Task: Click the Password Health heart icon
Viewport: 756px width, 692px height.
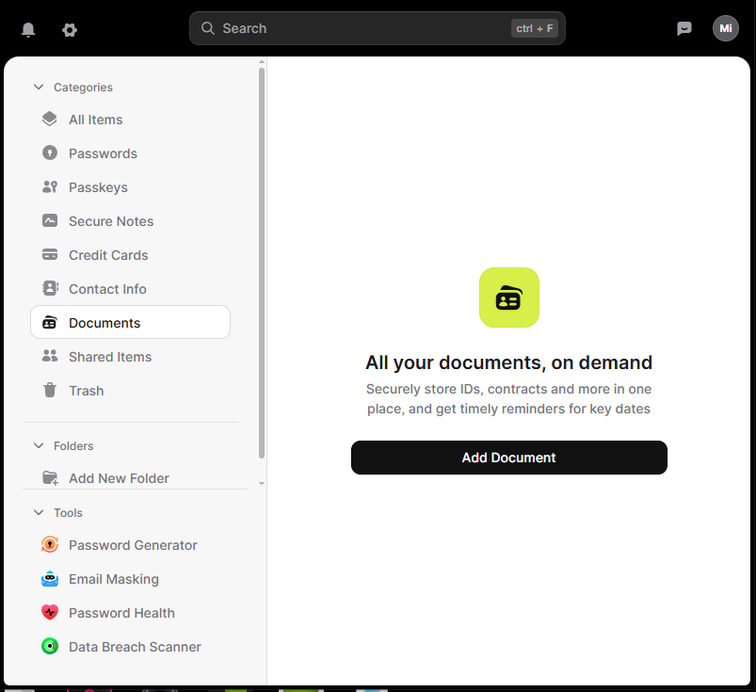Action: (x=50, y=613)
